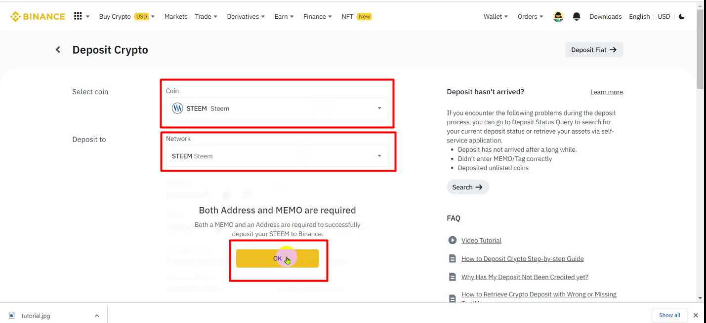
Task: Open Downloads in the header
Action: 605,16
